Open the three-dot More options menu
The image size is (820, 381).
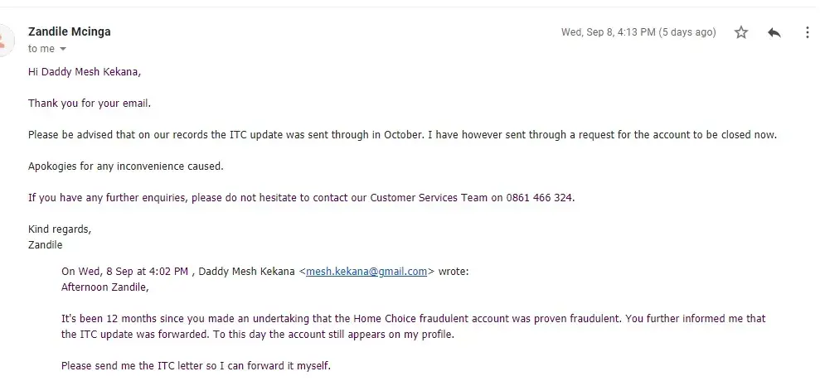click(808, 32)
